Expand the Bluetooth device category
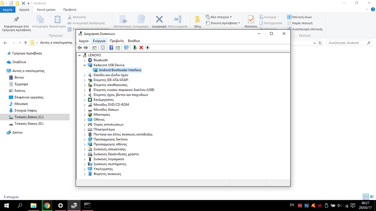Image resolution: width=376 pixels, height=211 pixels. pos(85,60)
